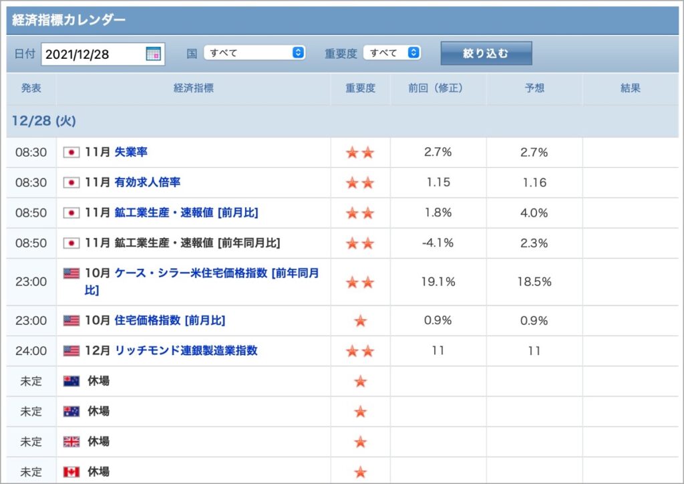Screen dimensions: 684x484
Task: Open the calendar date picker icon
Action: (153, 53)
